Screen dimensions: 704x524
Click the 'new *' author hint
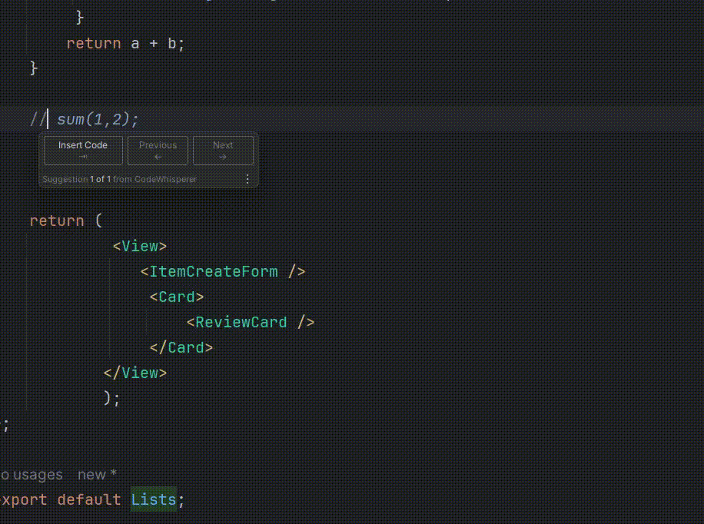pyautogui.click(x=97, y=475)
